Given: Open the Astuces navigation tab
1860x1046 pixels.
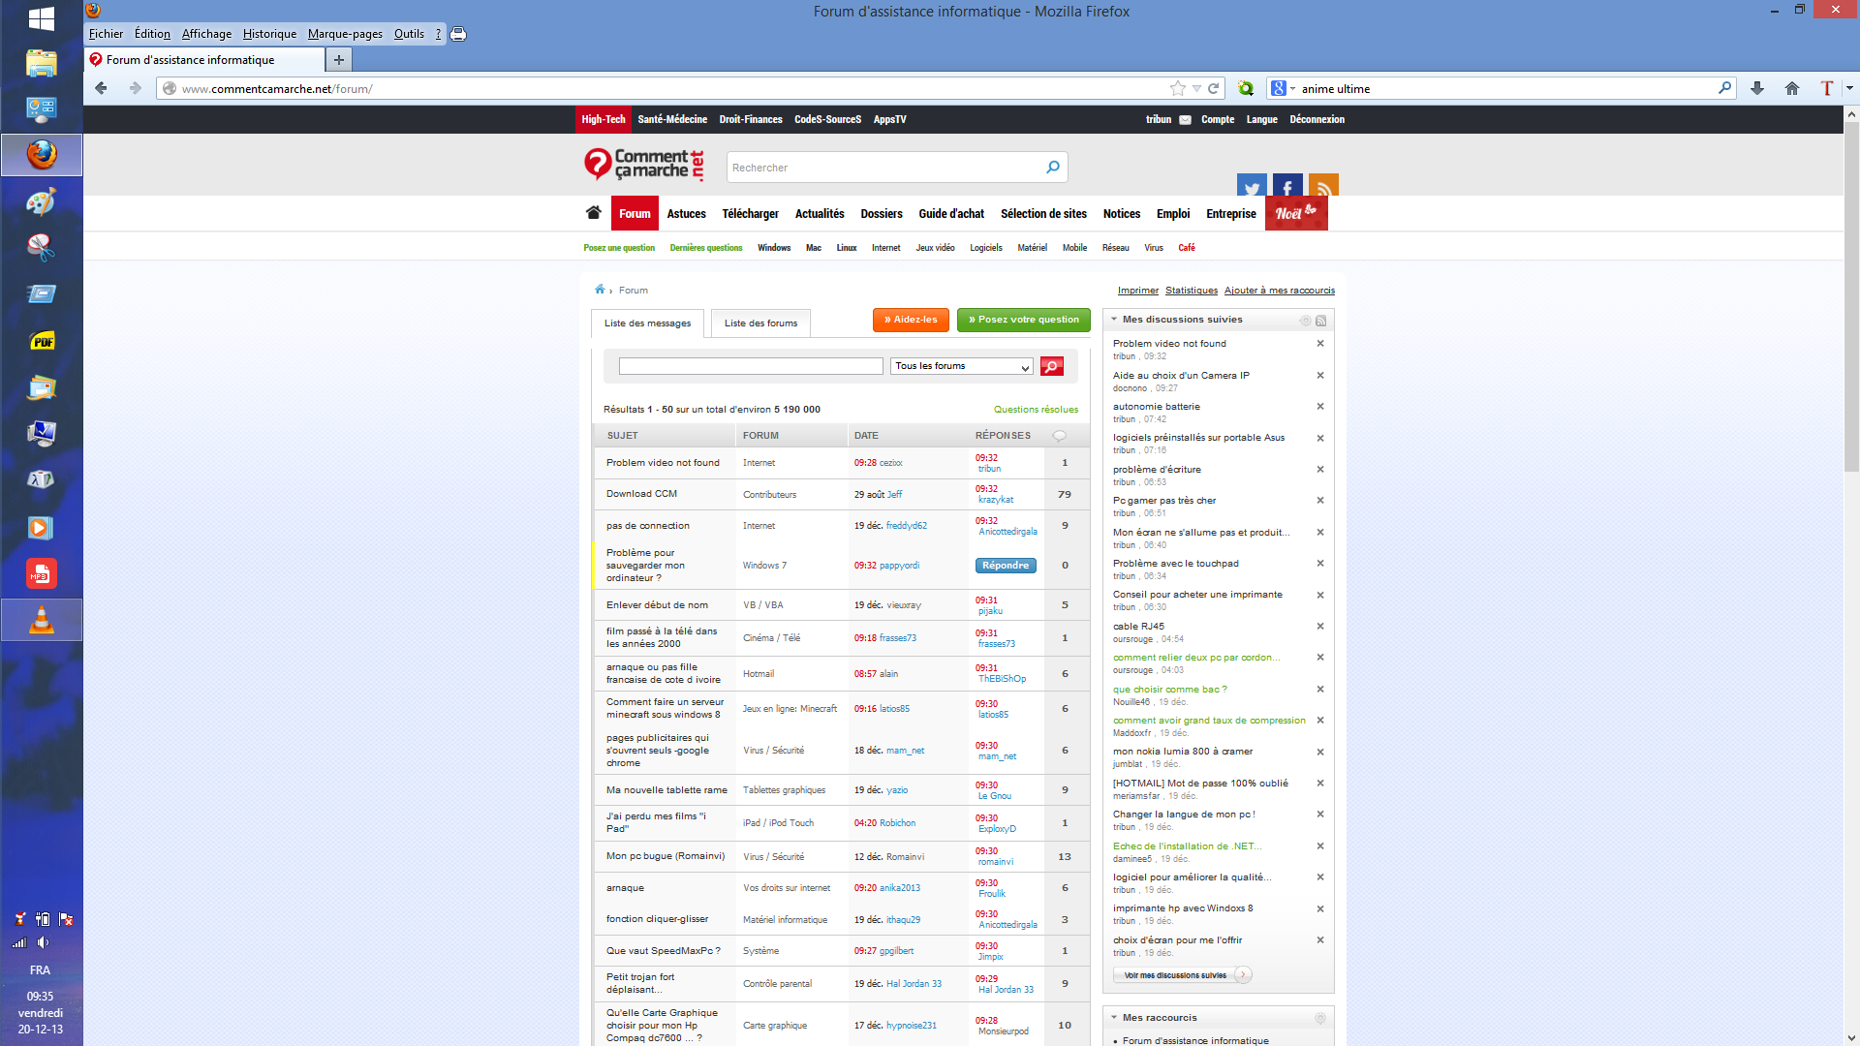Looking at the screenshot, I should pos(686,214).
